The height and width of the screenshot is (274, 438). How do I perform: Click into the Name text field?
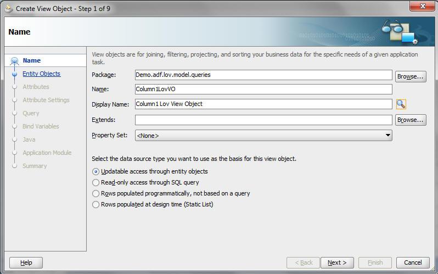pos(263,89)
